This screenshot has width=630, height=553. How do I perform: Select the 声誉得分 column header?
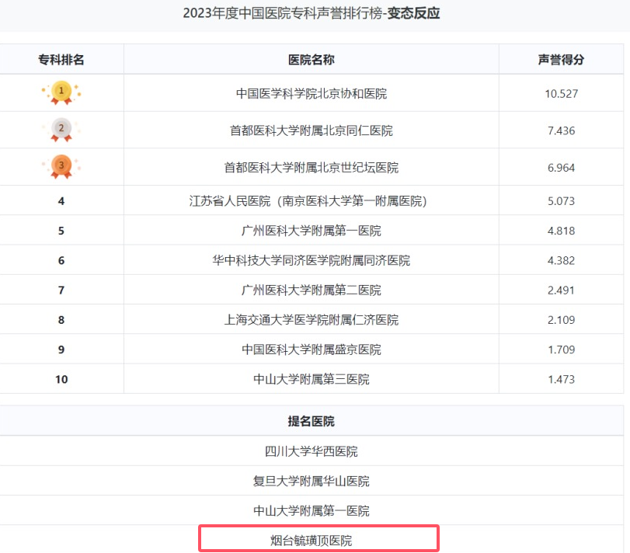click(x=561, y=60)
